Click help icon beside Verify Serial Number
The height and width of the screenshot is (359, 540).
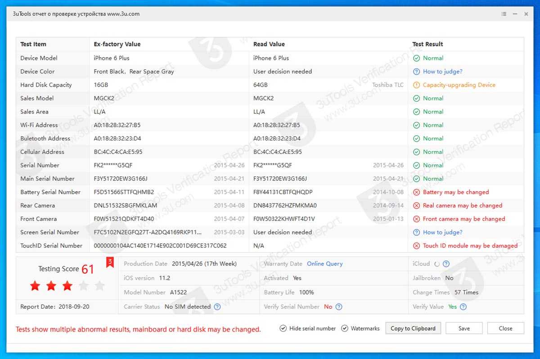(x=339, y=307)
